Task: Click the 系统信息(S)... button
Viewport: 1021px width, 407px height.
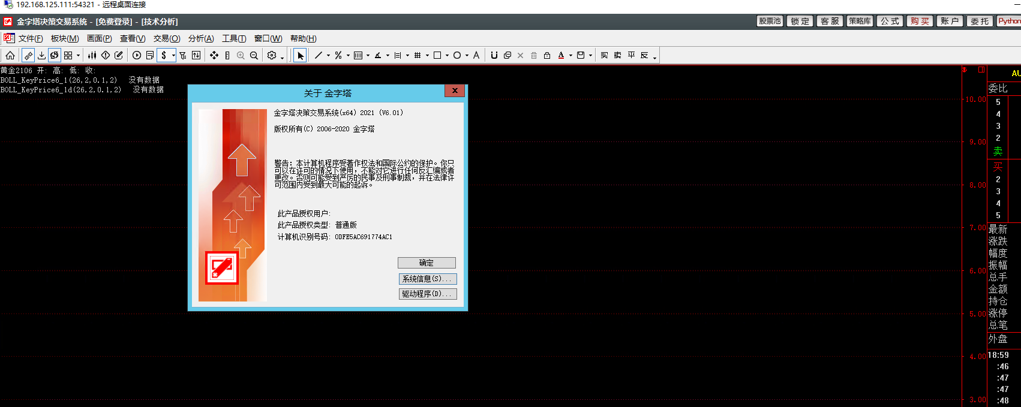Action: pyautogui.click(x=428, y=279)
